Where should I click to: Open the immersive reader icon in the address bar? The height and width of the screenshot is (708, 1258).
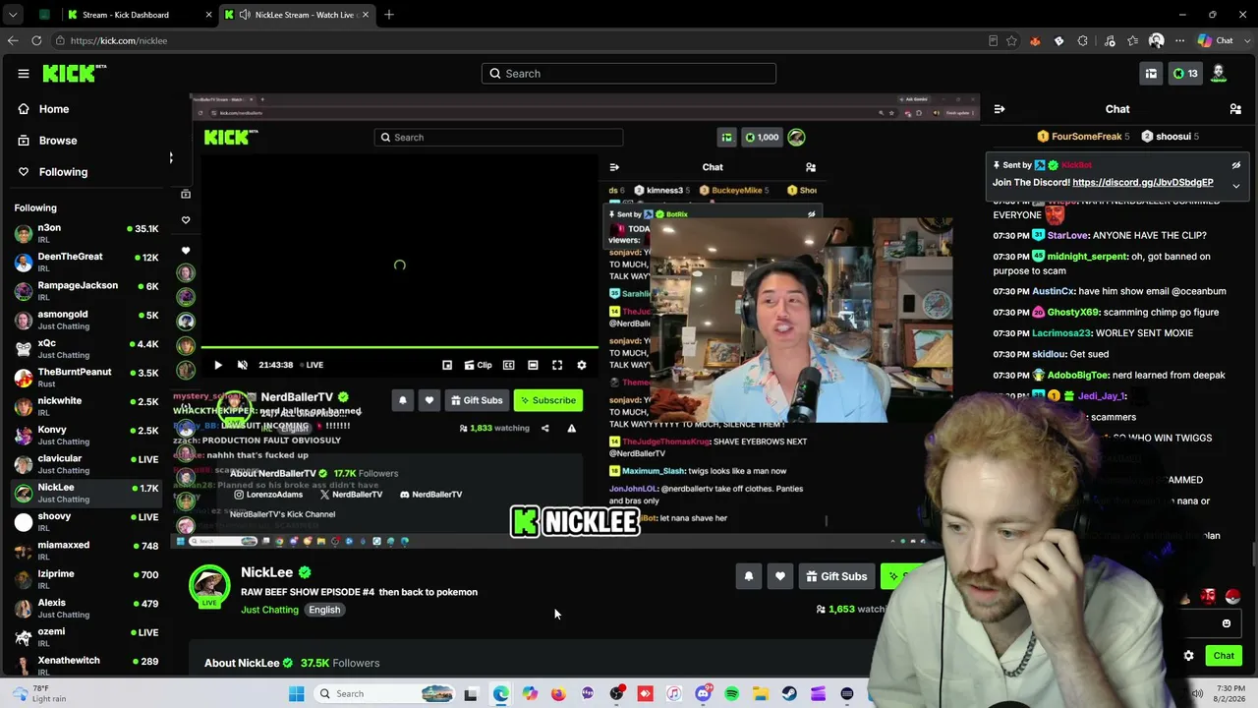(993, 40)
